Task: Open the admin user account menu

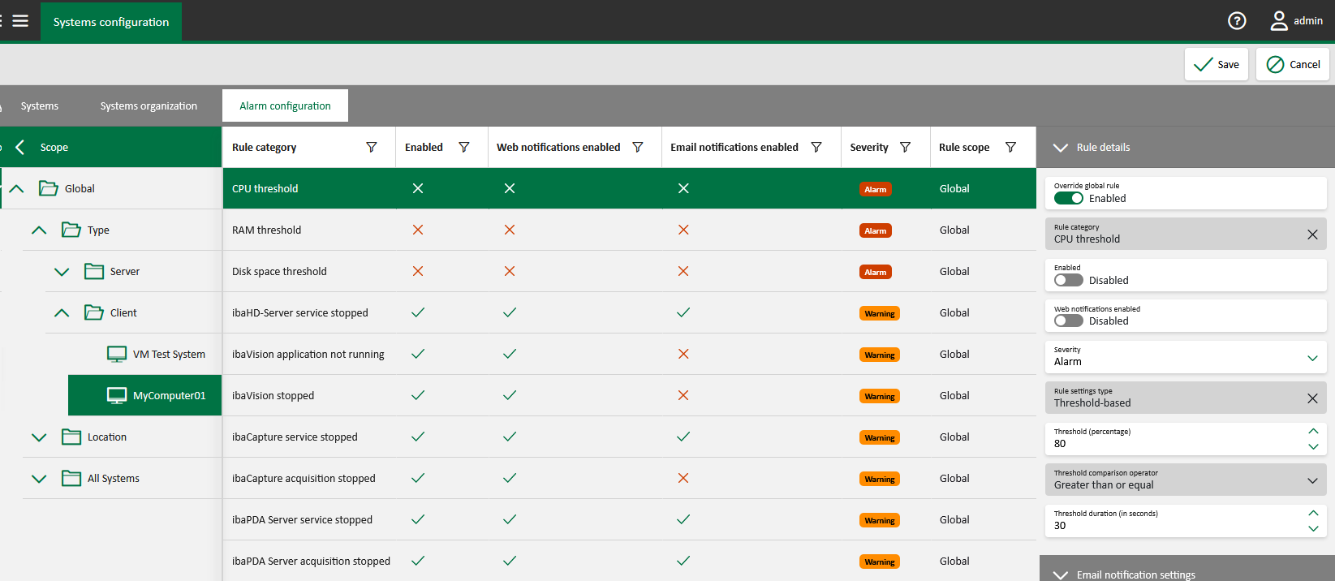Action: pos(1296,21)
